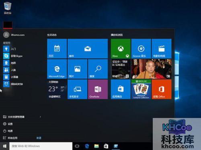The height and width of the screenshot is (150, 201).
Task: Click the ithome.com user account
Action: [x=14, y=35]
